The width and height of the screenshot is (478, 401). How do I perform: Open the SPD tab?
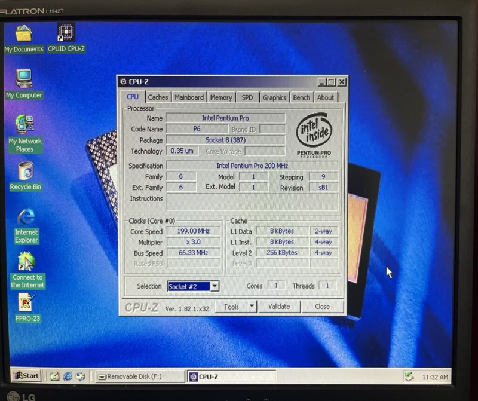(x=247, y=97)
